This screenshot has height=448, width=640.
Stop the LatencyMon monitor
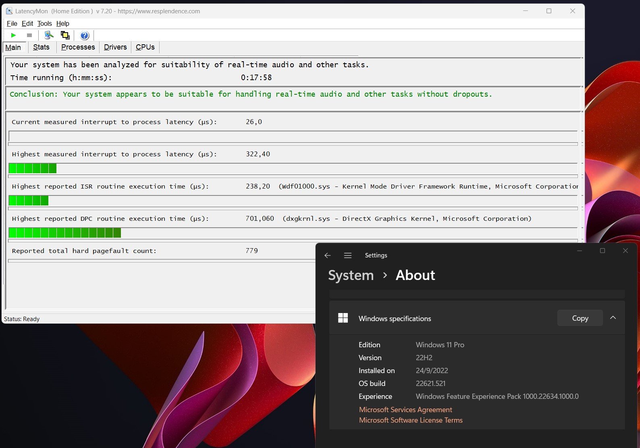click(29, 35)
